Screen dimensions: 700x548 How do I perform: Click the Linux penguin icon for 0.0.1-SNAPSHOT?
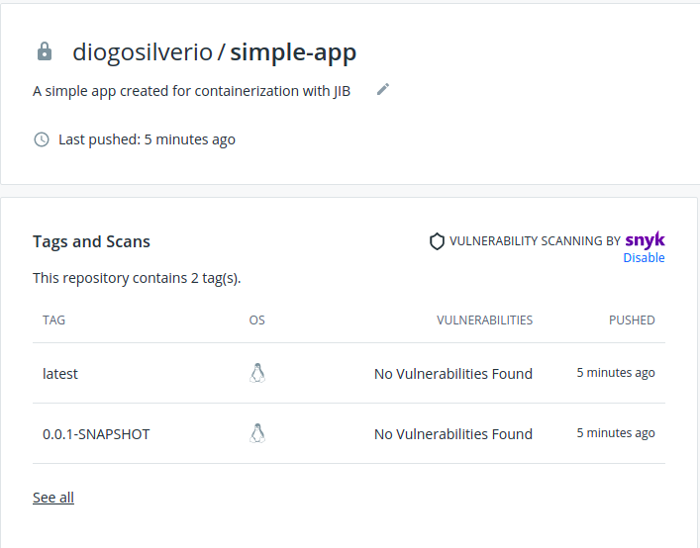[257, 433]
